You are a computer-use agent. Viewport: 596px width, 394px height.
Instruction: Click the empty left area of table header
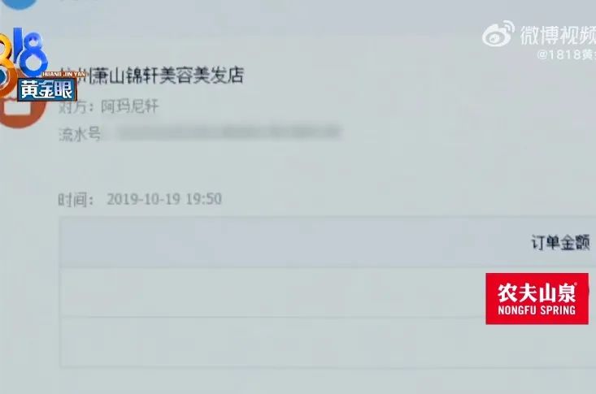[x=266, y=242]
